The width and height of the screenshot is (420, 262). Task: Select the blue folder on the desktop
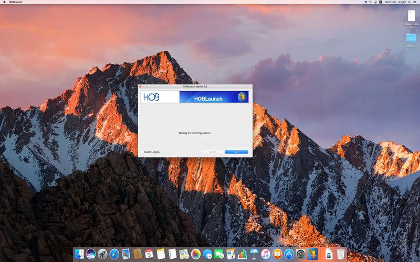pyautogui.click(x=411, y=37)
